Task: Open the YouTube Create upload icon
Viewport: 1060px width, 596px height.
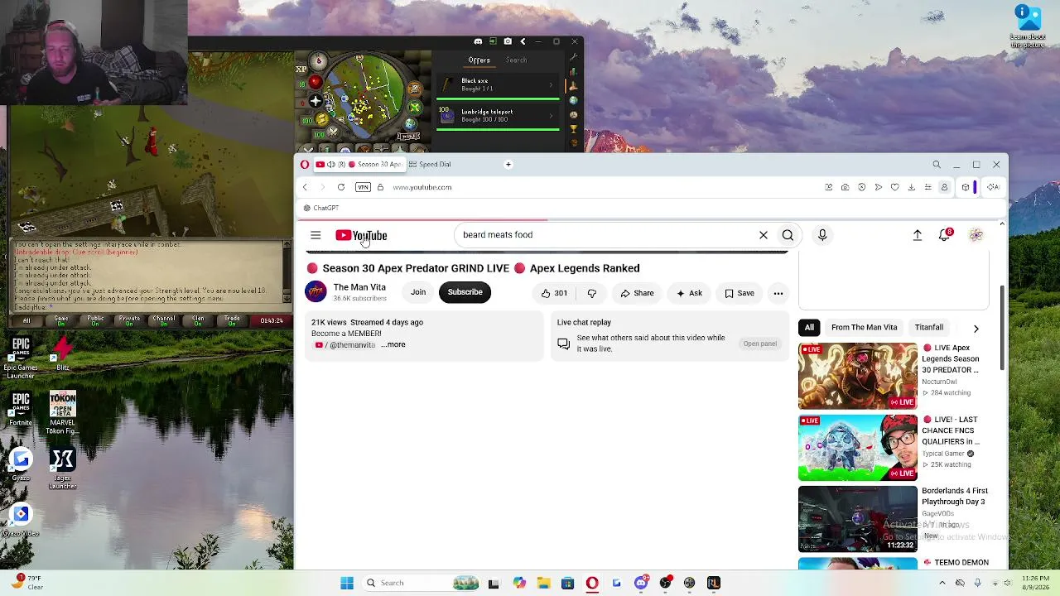Action: click(918, 235)
